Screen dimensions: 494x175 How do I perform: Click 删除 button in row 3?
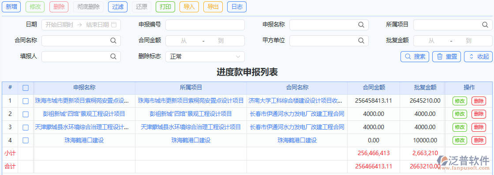coord(479,127)
